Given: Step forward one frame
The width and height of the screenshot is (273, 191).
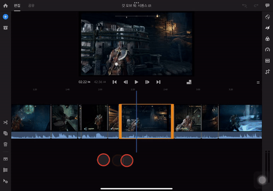Looking at the screenshot, I should [x=147, y=82].
